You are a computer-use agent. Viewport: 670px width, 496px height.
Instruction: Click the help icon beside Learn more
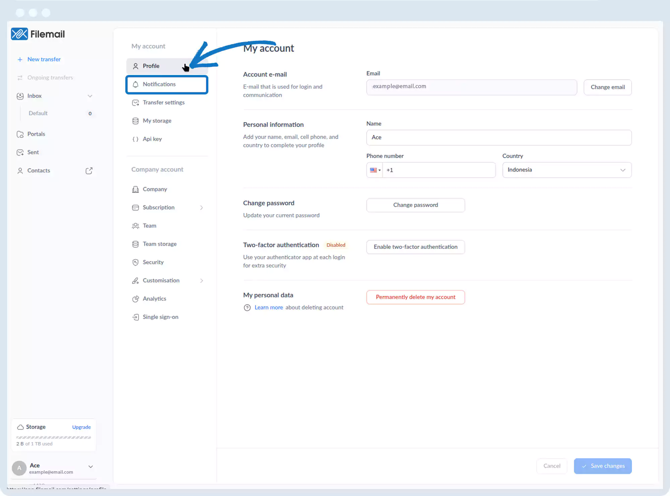(x=247, y=308)
